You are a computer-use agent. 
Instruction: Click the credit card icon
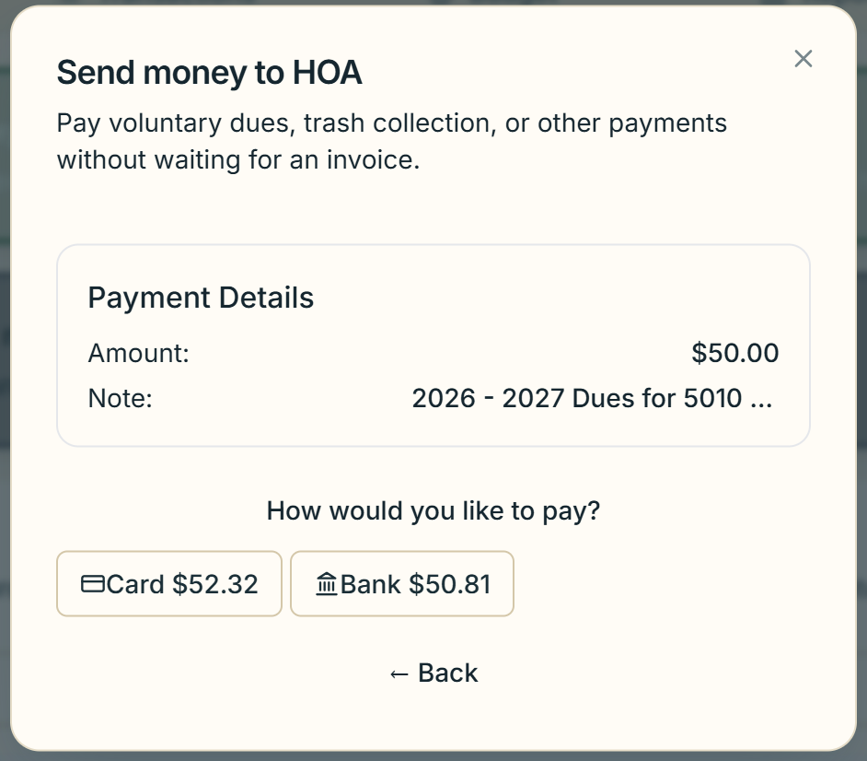pyautogui.click(x=92, y=584)
